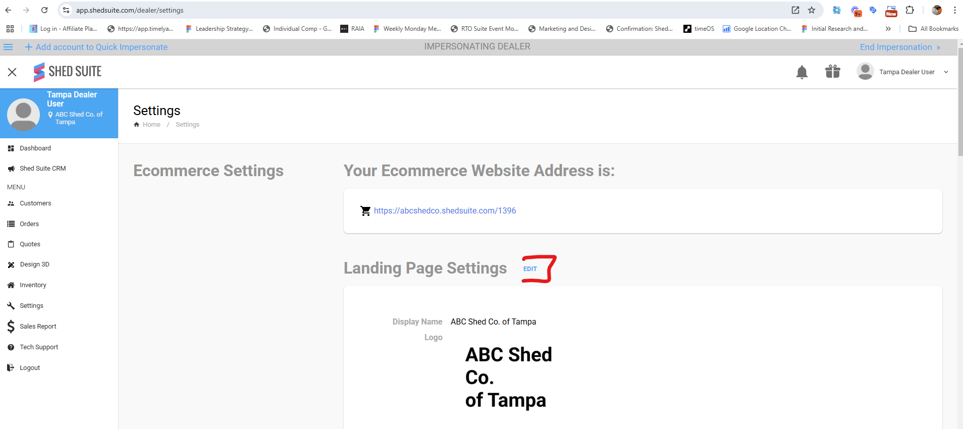Click the notifications bell icon
This screenshot has height=429, width=963.
coord(801,72)
